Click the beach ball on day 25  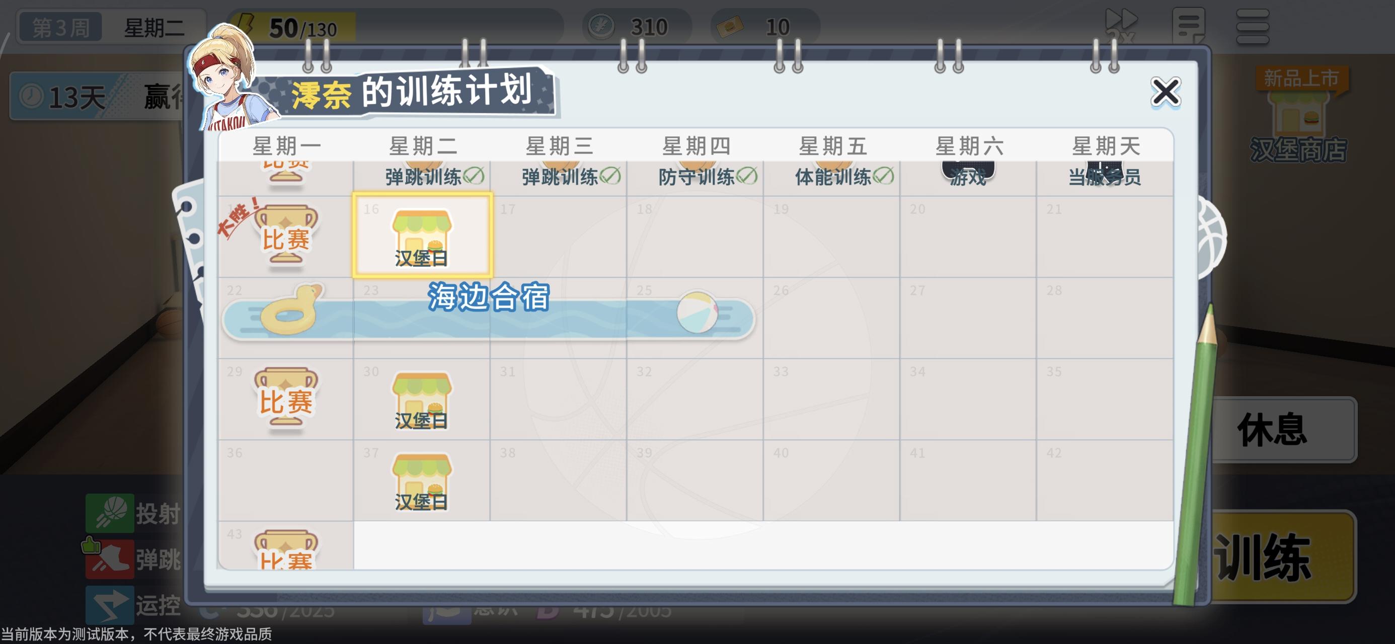tap(697, 312)
